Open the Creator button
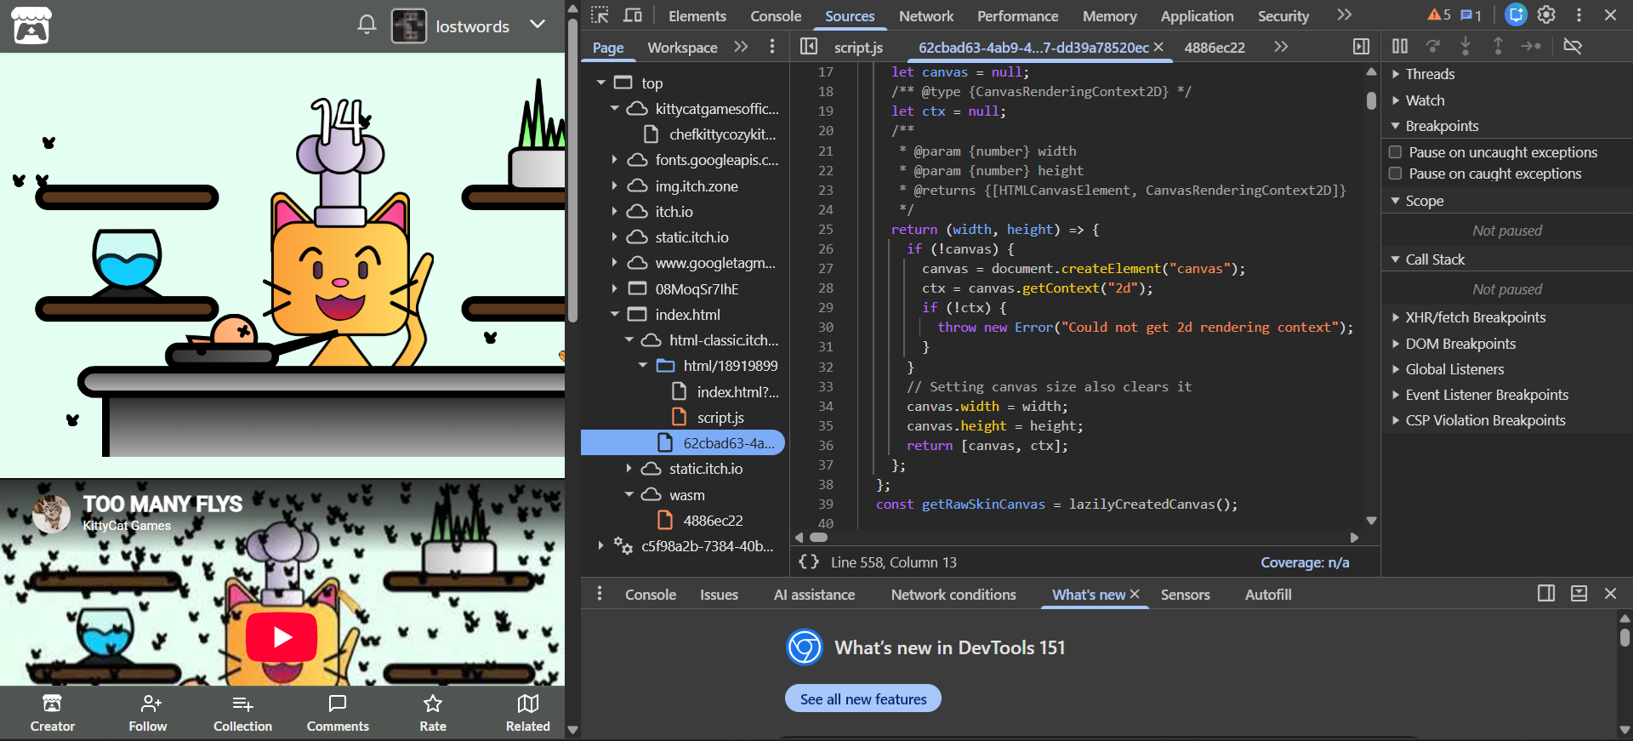The image size is (1633, 741). coord(53,713)
